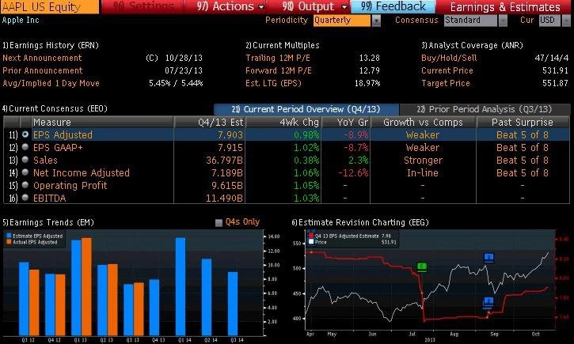Click the lower blue marker on red estimate line
This screenshot has height=344, width=574.
point(488,301)
